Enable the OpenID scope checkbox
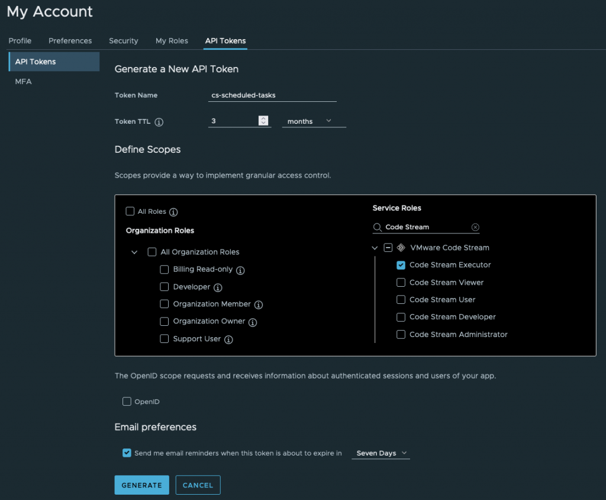This screenshot has width=606, height=500. point(127,402)
